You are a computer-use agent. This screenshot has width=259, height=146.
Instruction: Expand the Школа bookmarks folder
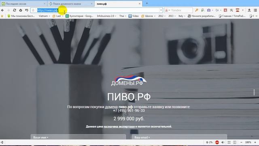[x=149, y=16]
